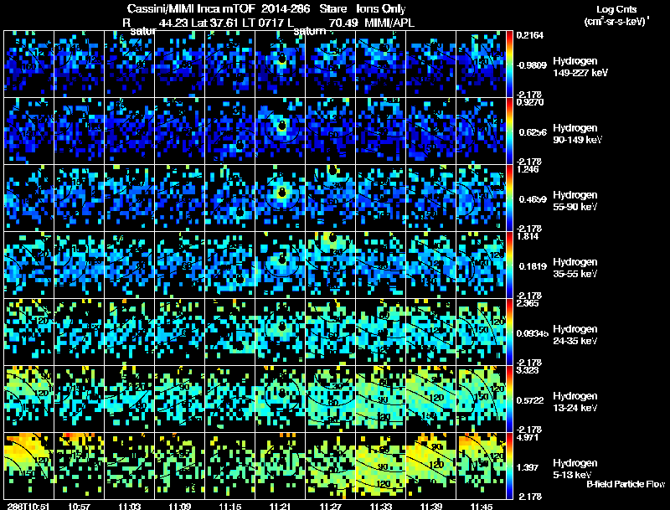The width and height of the screenshot is (670, 510).
Task: Click the 11:45 time label
Action: [x=481, y=506]
